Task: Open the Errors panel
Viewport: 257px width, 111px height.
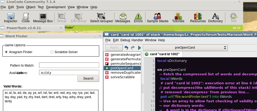Action: 138,18
